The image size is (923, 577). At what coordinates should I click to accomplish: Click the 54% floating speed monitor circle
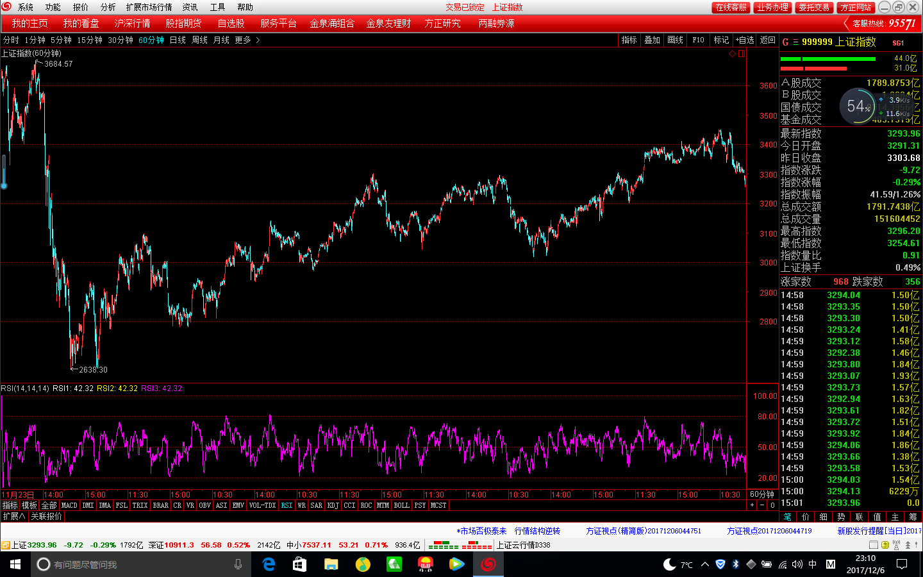click(859, 106)
